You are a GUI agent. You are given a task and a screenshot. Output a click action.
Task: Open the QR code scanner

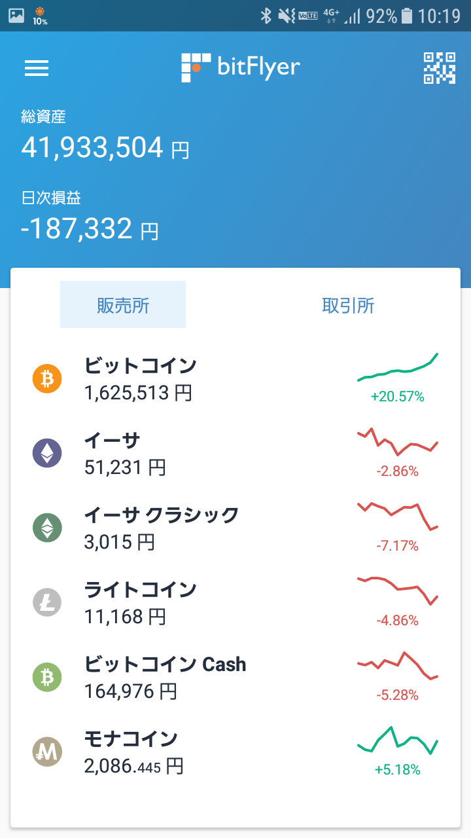[x=440, y=68]
